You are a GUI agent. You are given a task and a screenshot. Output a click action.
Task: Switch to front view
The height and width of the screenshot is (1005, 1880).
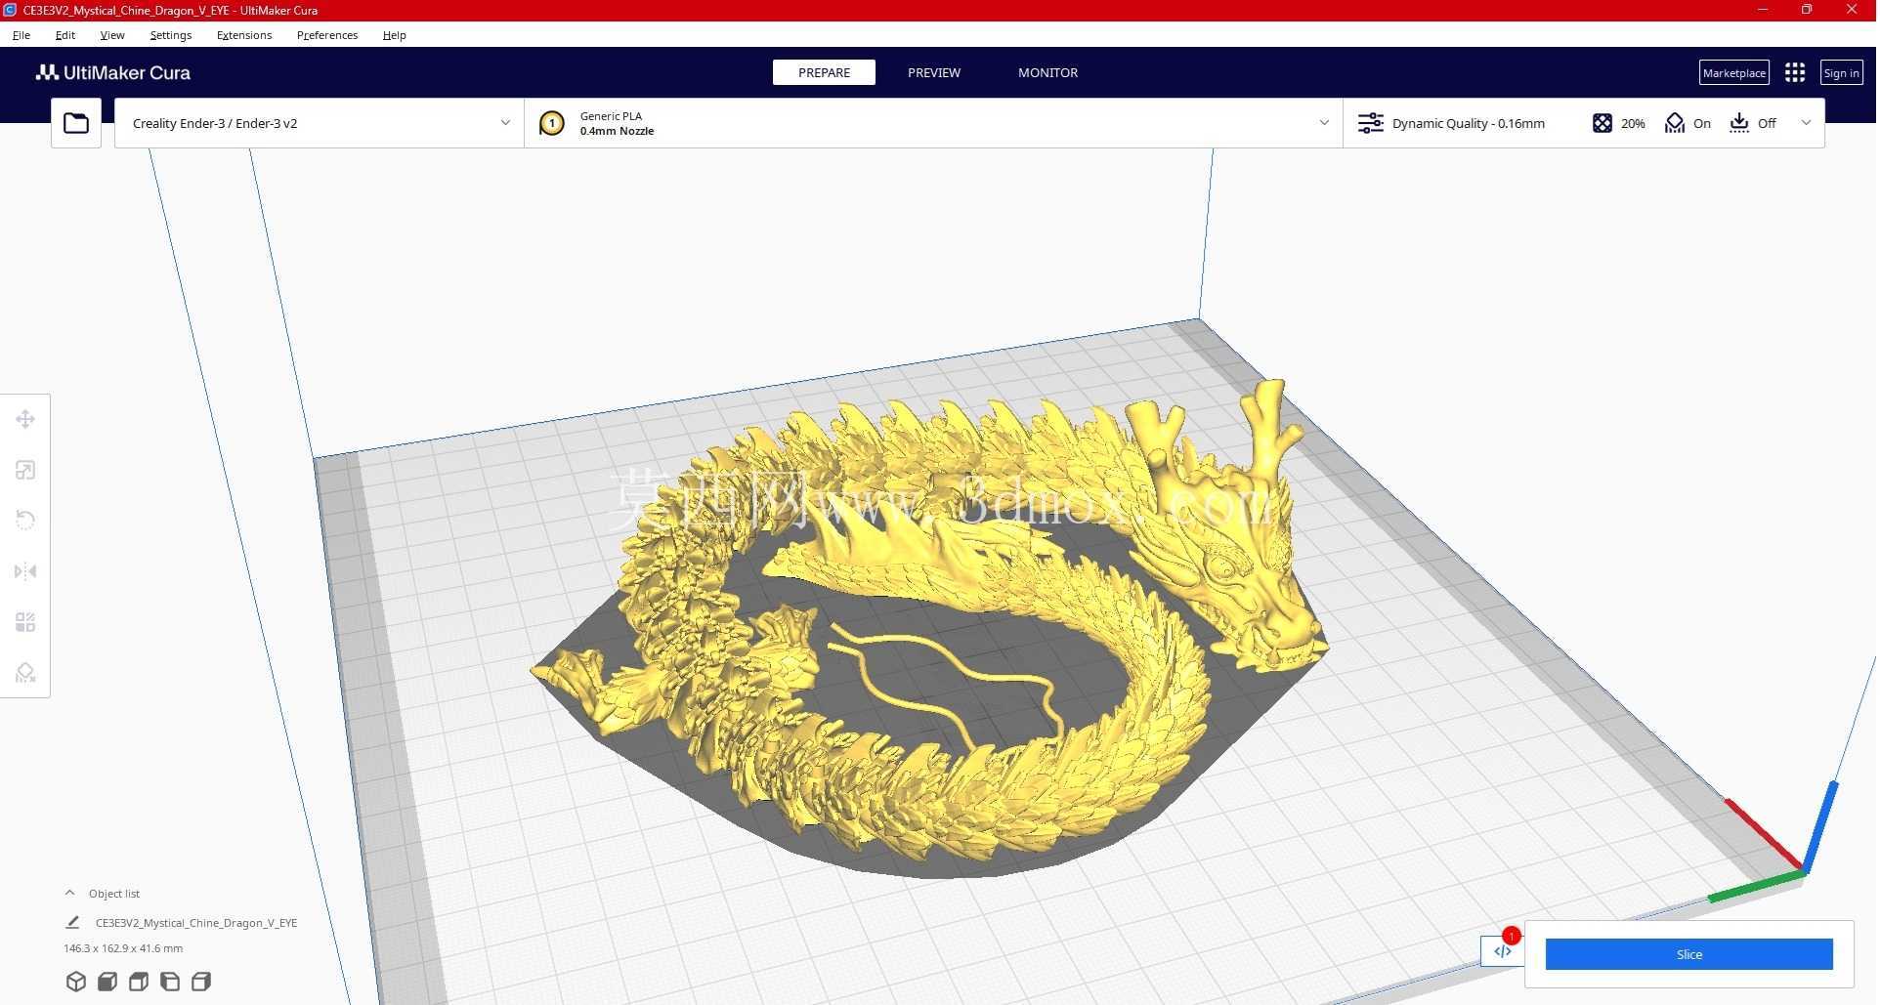coord(107,982)
